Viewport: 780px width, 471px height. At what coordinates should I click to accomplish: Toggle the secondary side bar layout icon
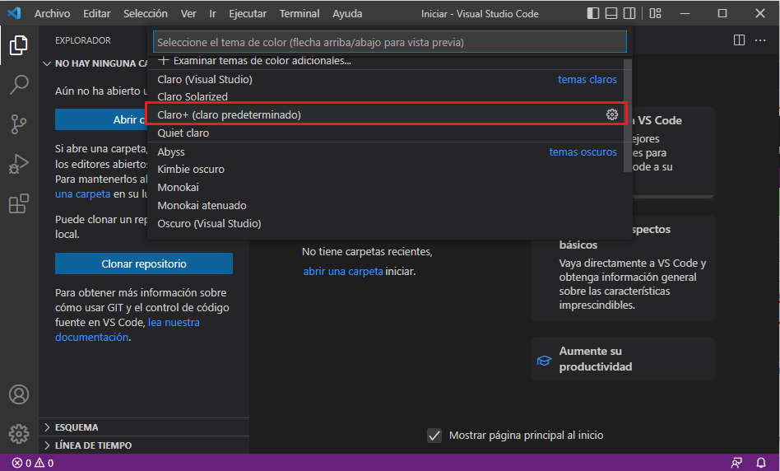point(629,13)
